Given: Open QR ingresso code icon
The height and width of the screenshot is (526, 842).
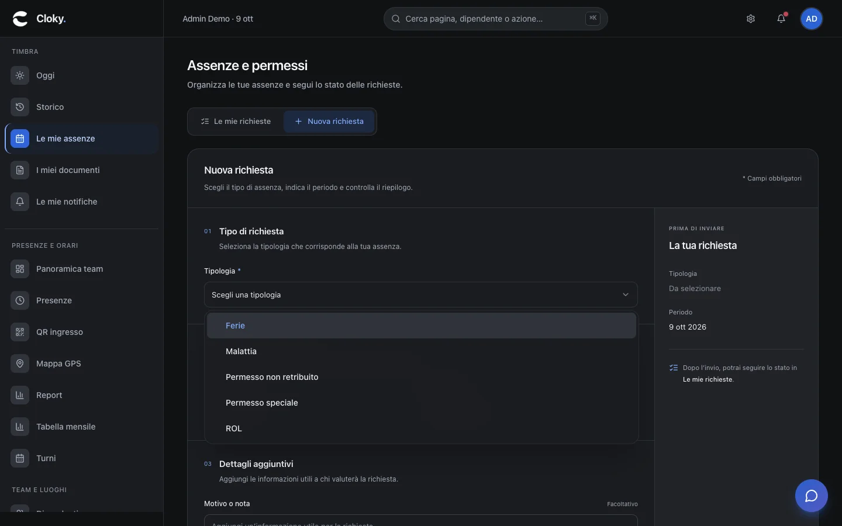Looking at the screenshot, I should [x=20, y=332].
